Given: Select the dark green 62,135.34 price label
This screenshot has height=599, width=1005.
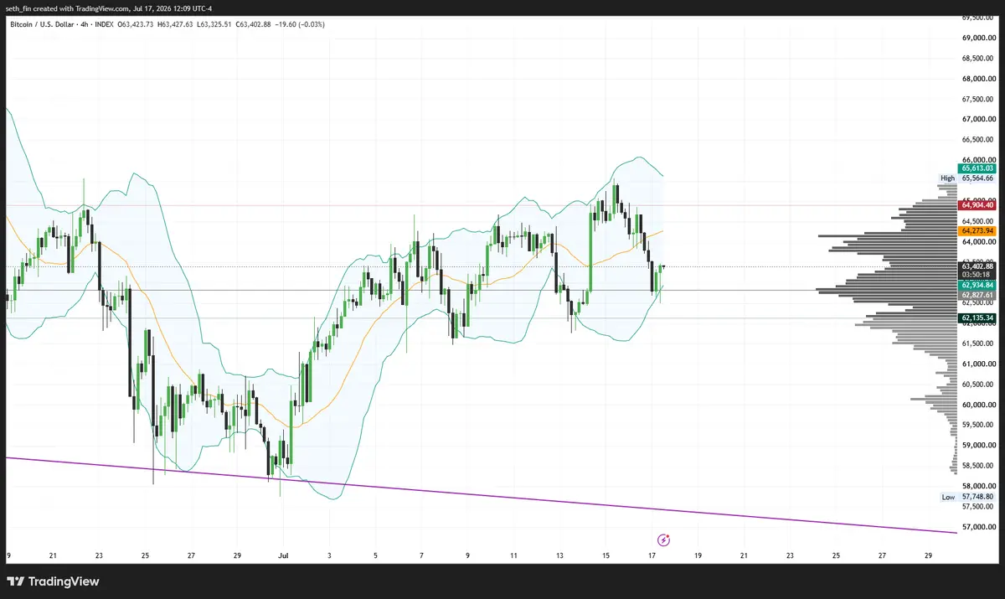Looking at the screenshot, I should [x=977, y=318].
